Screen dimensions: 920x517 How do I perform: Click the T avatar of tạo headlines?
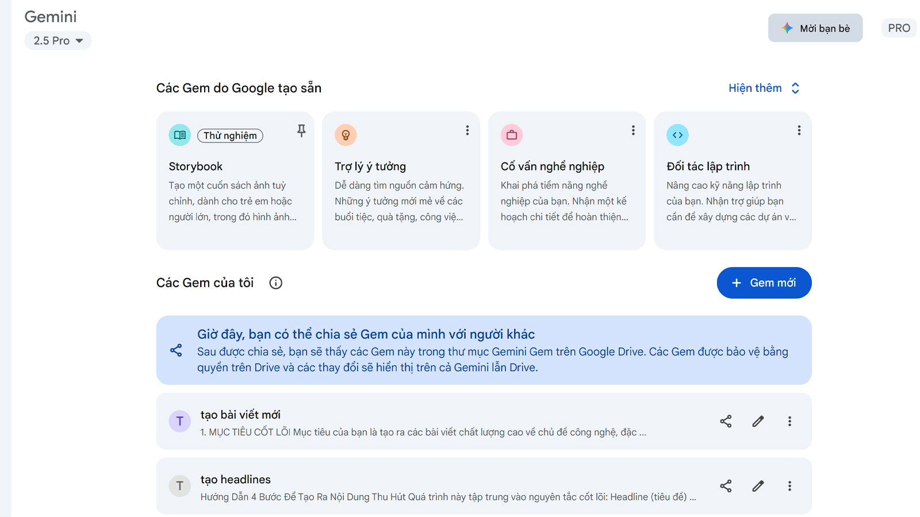[179, 486]
